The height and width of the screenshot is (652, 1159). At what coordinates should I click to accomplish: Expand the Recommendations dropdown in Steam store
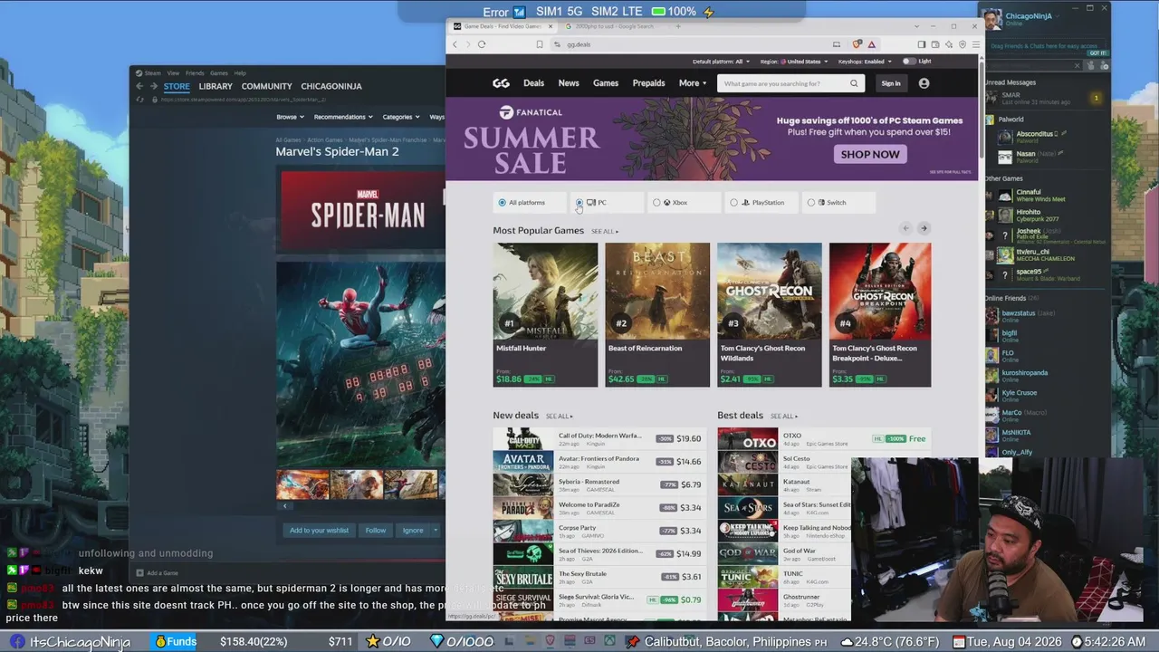click(x=343, y=117)
